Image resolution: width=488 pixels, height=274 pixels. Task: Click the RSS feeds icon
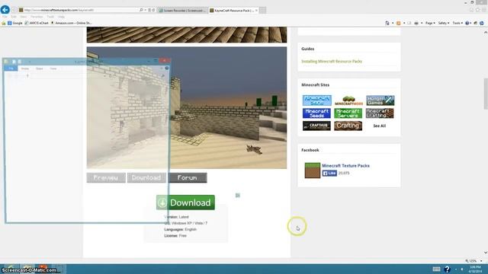point(398,23)
